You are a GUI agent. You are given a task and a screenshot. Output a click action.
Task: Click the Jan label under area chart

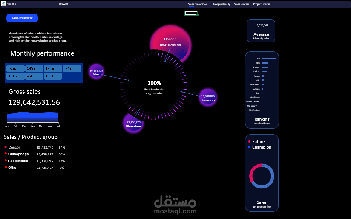[x=7, y=126]
